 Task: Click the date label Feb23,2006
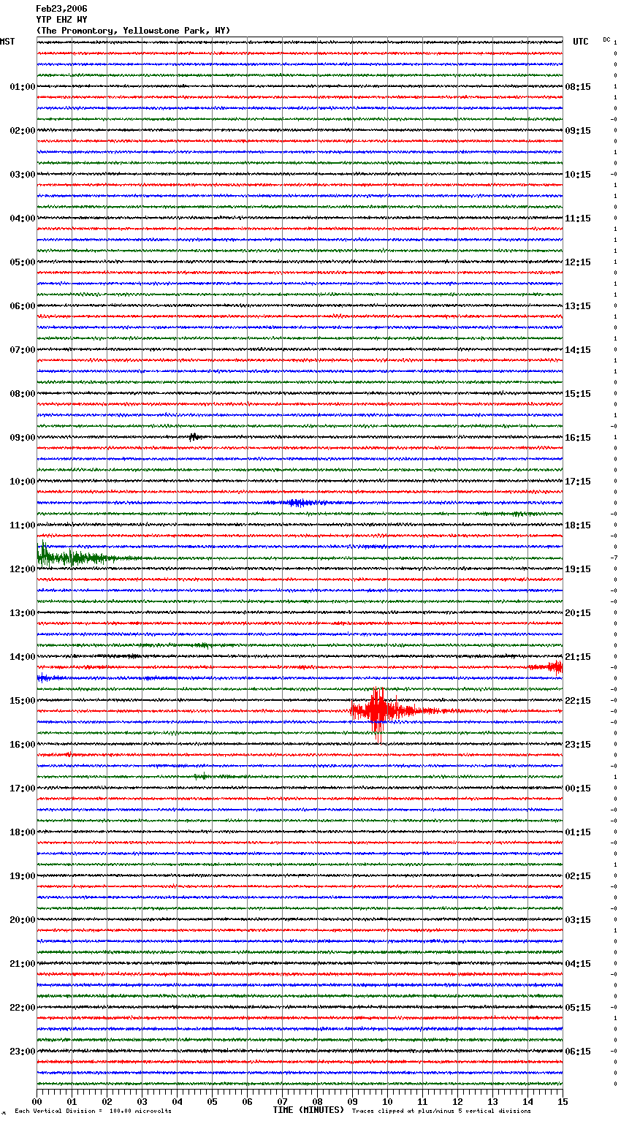[61, 9]
